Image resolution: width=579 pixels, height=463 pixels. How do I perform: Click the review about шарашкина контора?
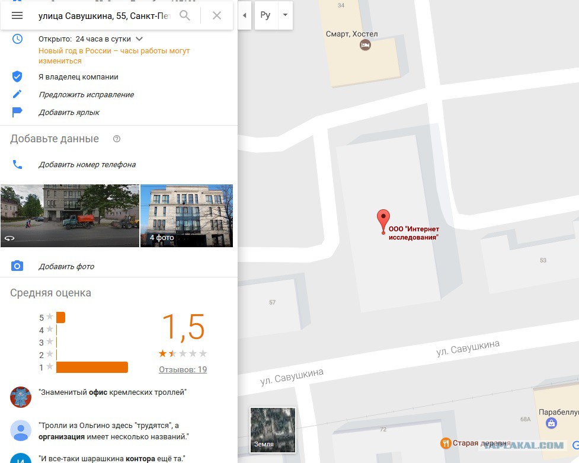pyautogui.click(x=112, y=459)
